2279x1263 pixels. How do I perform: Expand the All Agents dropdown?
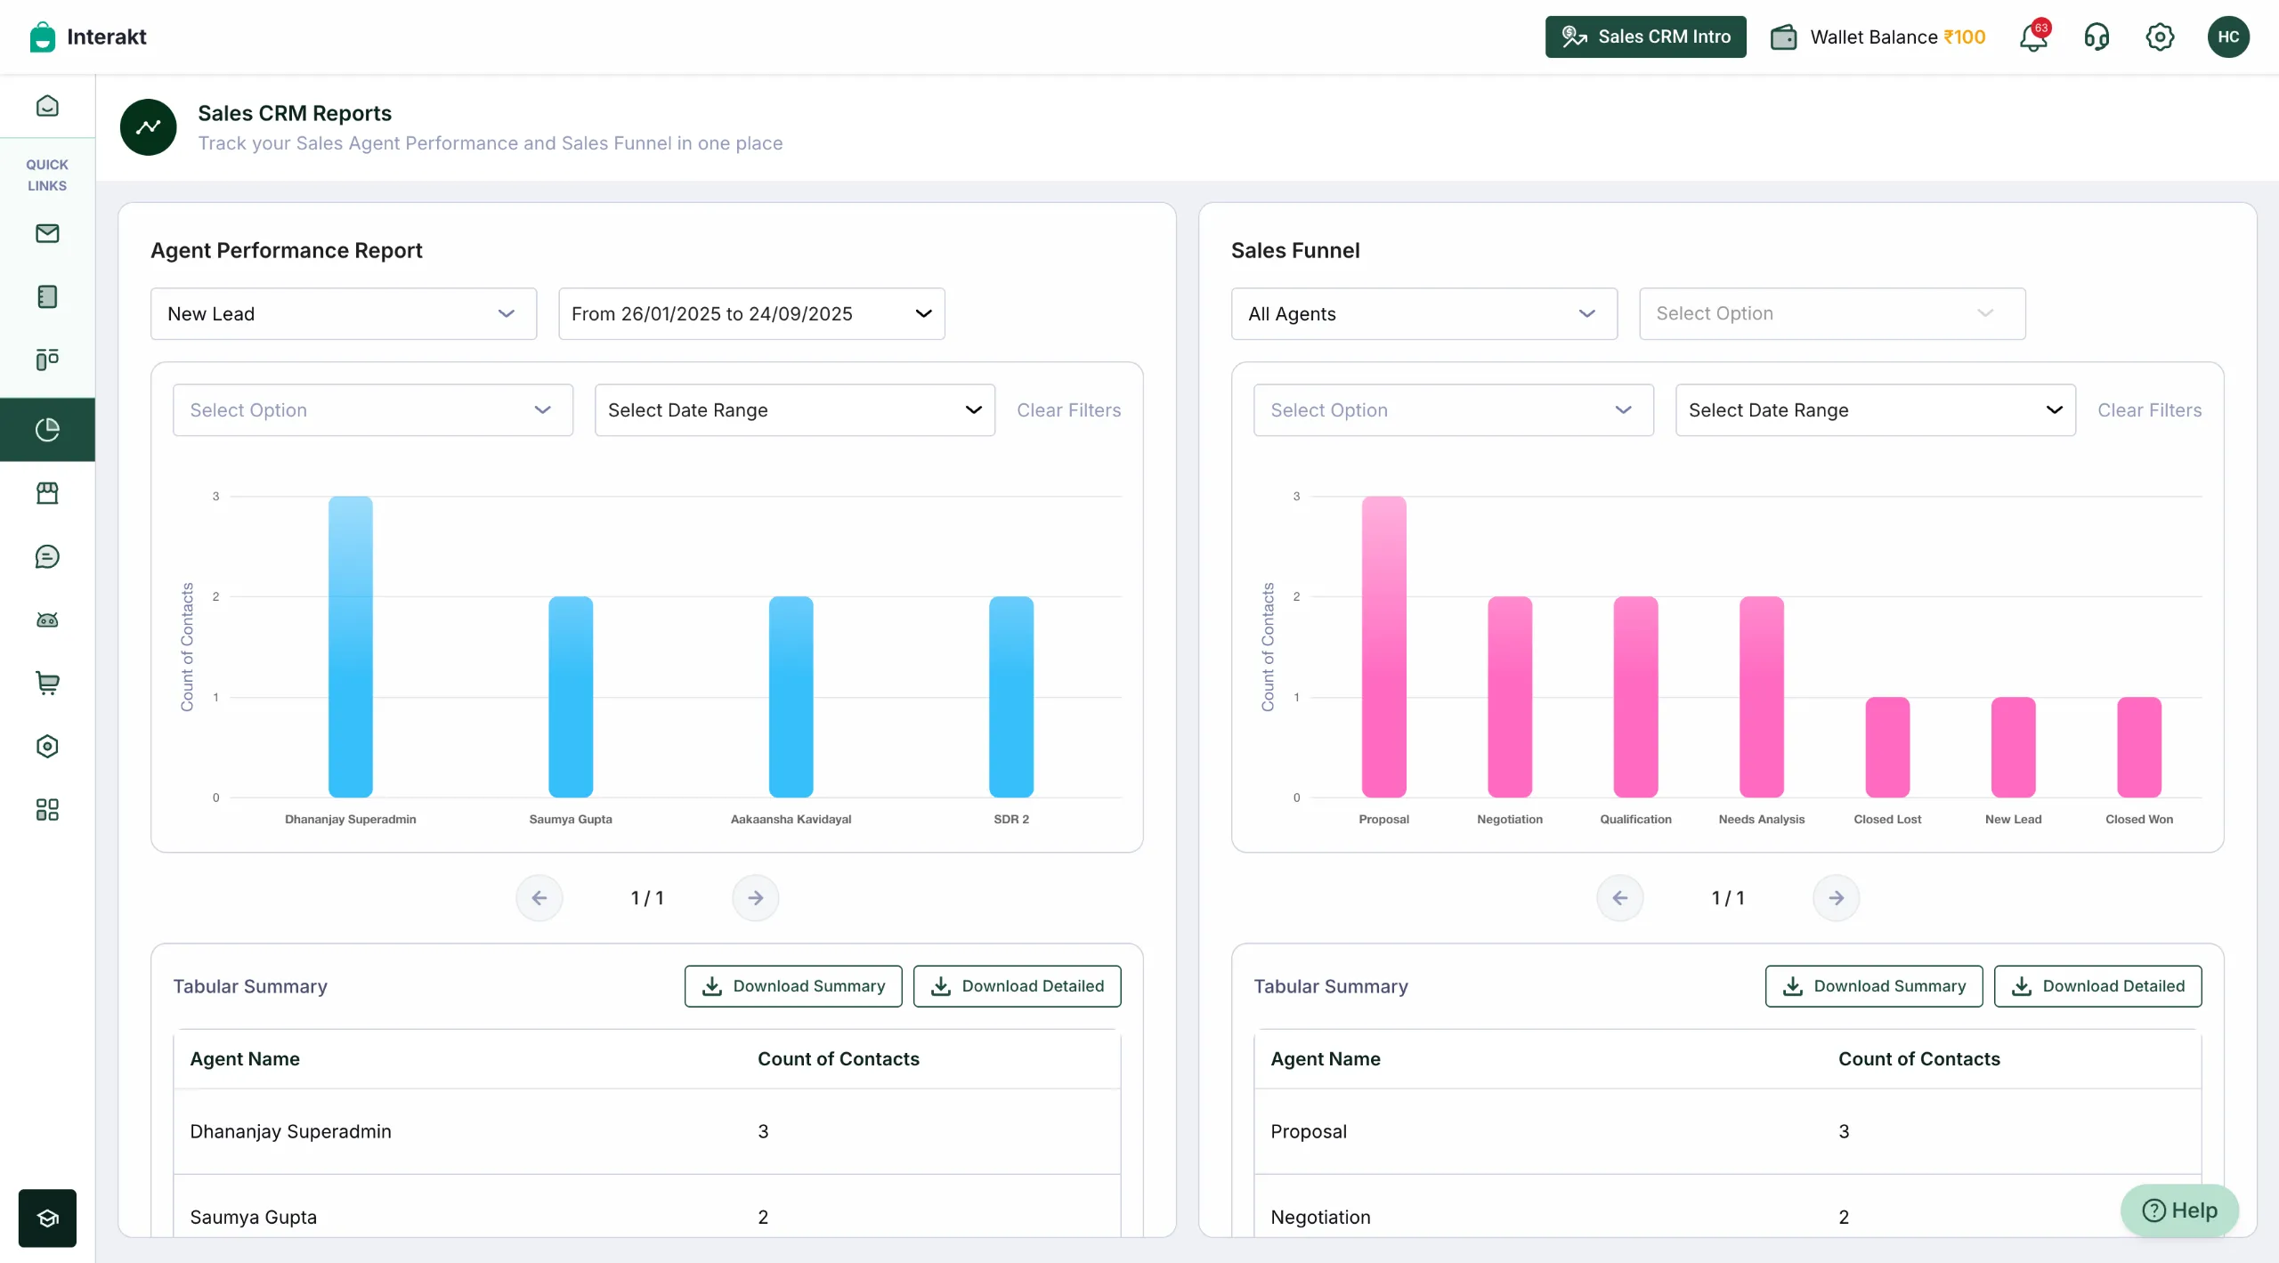[x=1423, y=313]
